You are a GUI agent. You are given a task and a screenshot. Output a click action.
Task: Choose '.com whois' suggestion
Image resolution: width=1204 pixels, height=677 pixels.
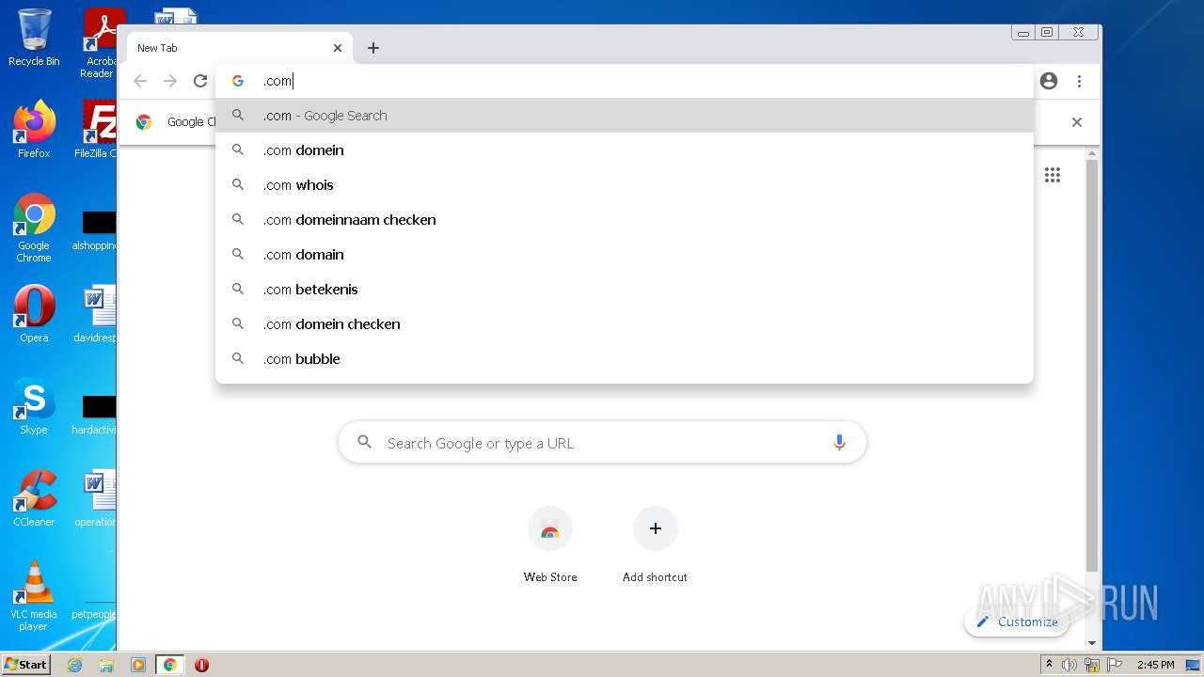[625, 185]
